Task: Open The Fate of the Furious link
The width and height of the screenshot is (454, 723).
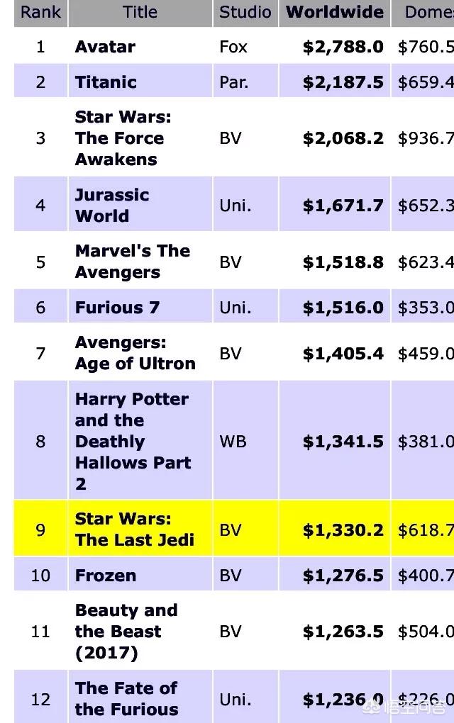Action: (126, 699)
